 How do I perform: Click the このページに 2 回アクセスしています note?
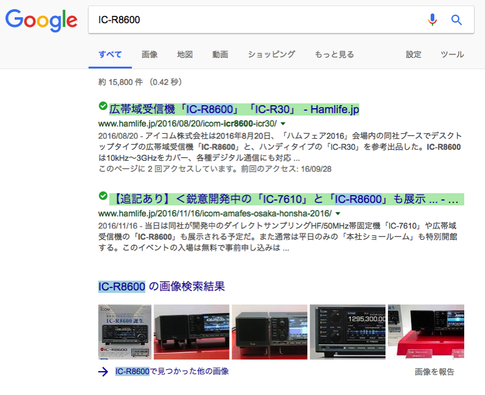[215, 169]
